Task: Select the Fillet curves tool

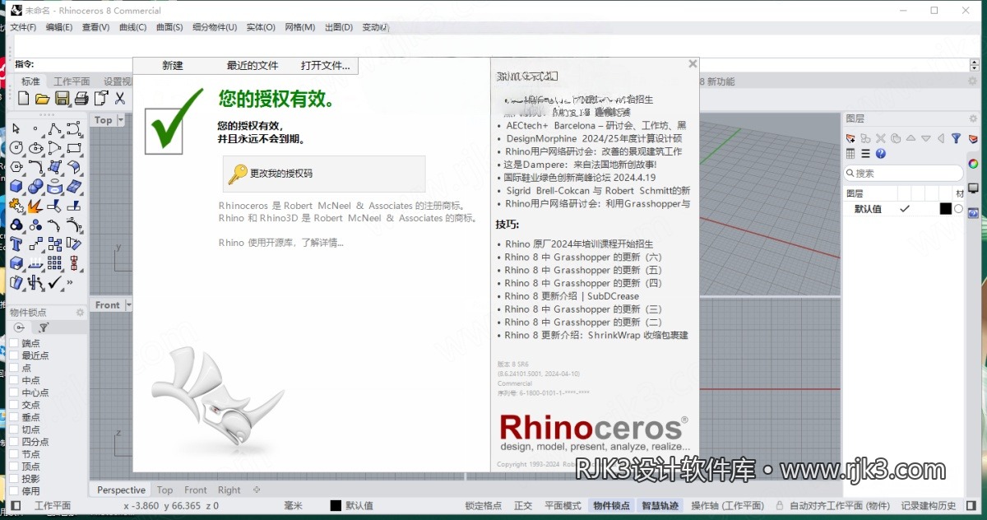Action: coord(35,167)
